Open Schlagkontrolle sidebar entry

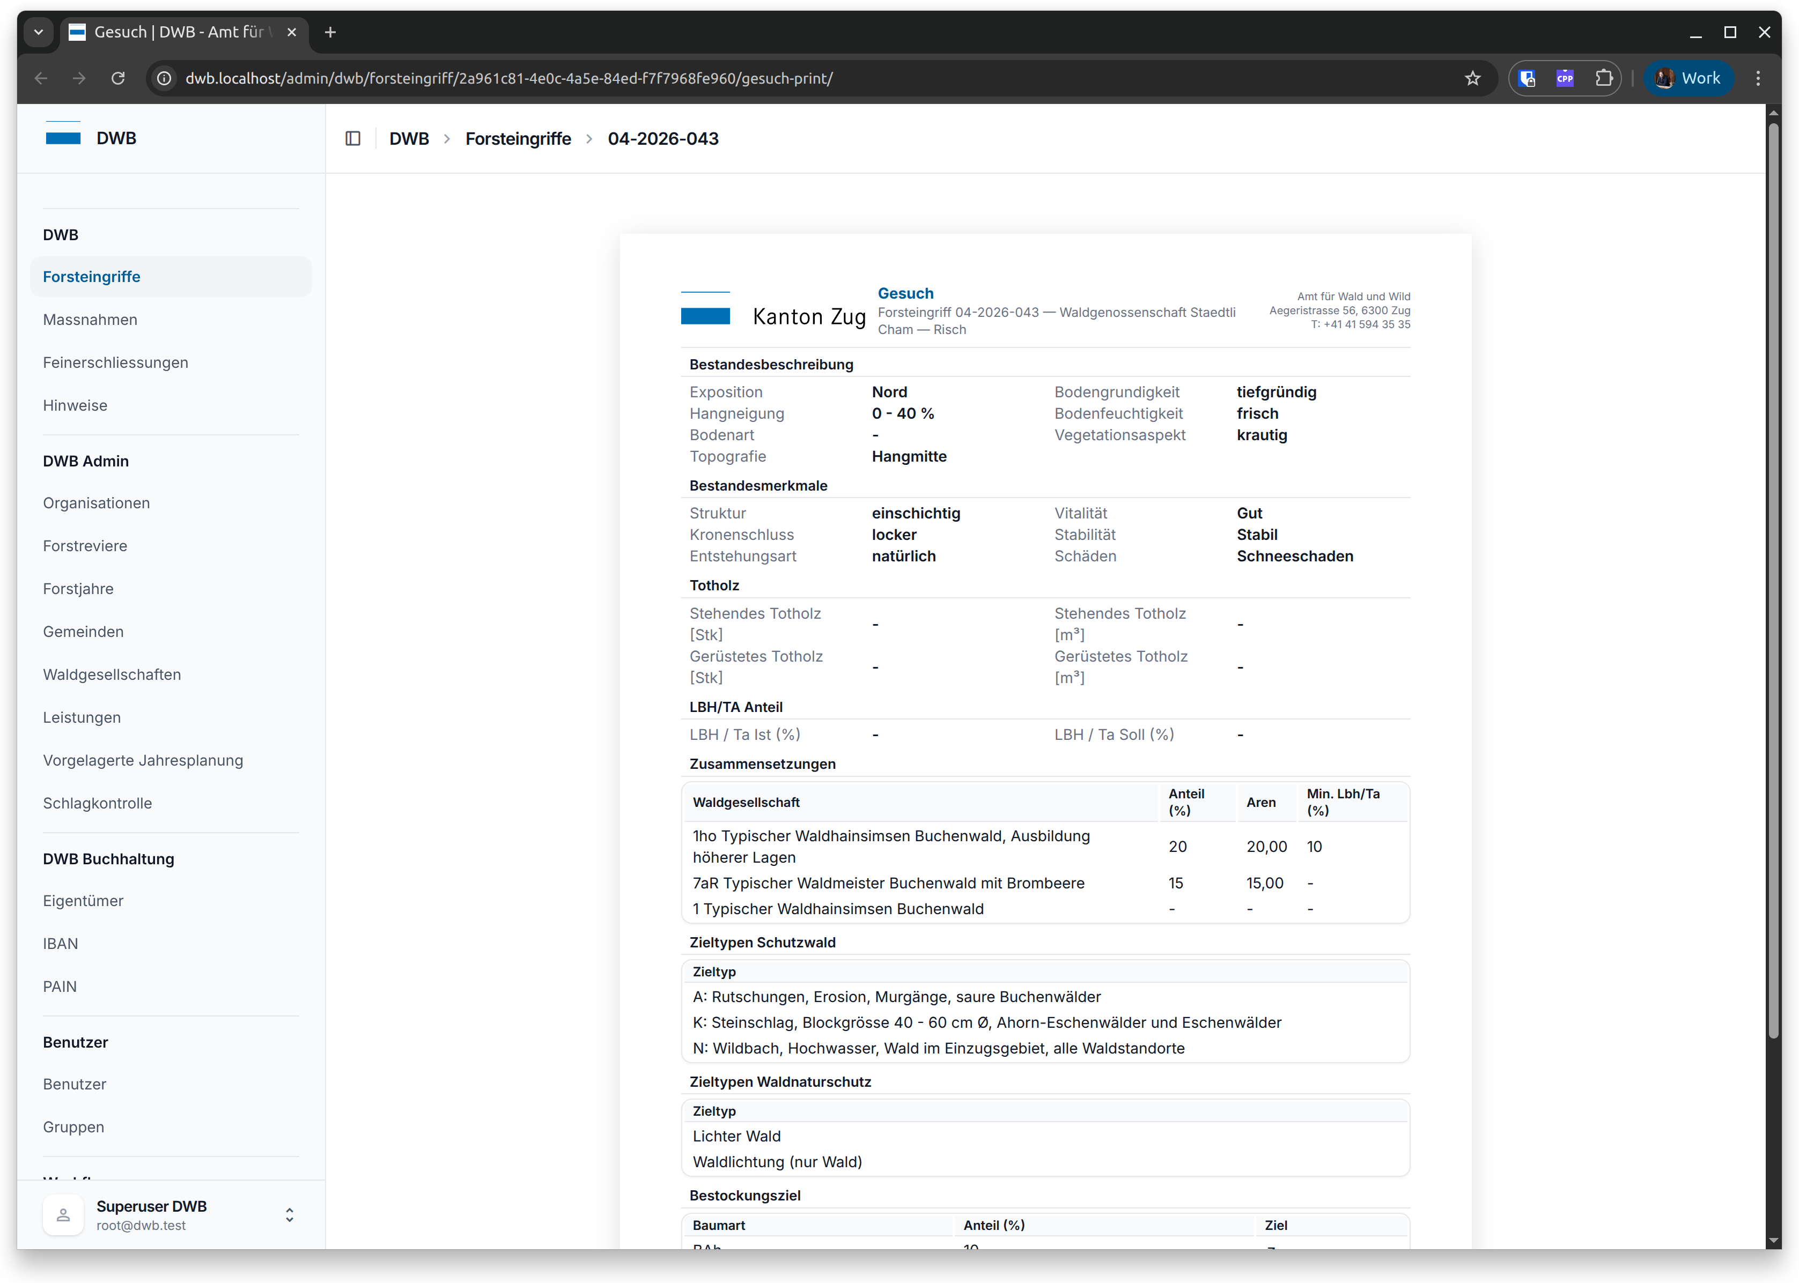(97, 804)
